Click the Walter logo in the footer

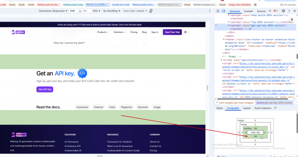pos(19,135)
